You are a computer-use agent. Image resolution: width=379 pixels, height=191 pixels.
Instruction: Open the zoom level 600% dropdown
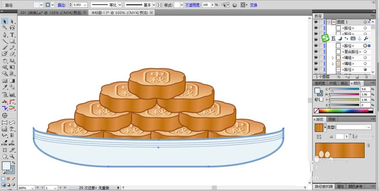(33, 188)
